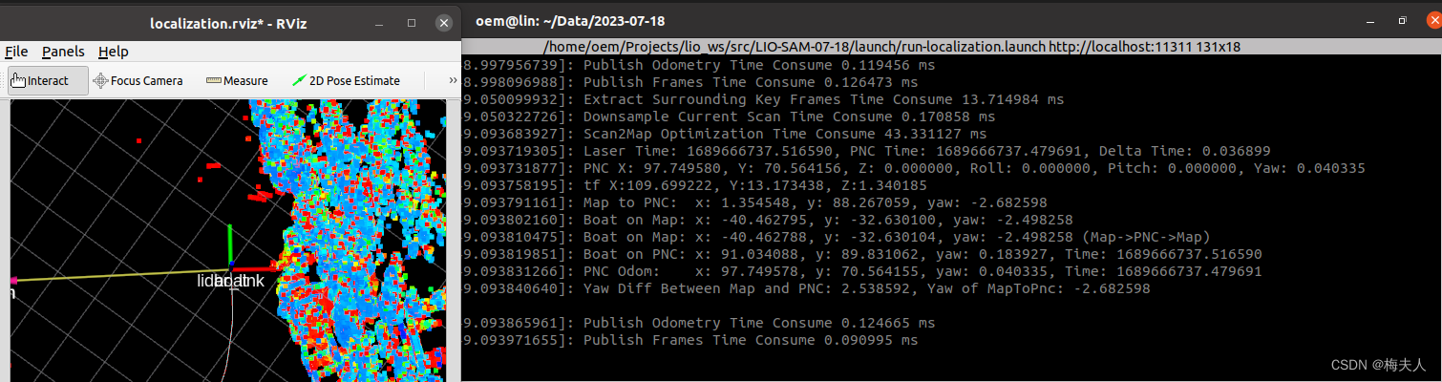
Task: Maximize the RViz window
Action: [412, 23]
